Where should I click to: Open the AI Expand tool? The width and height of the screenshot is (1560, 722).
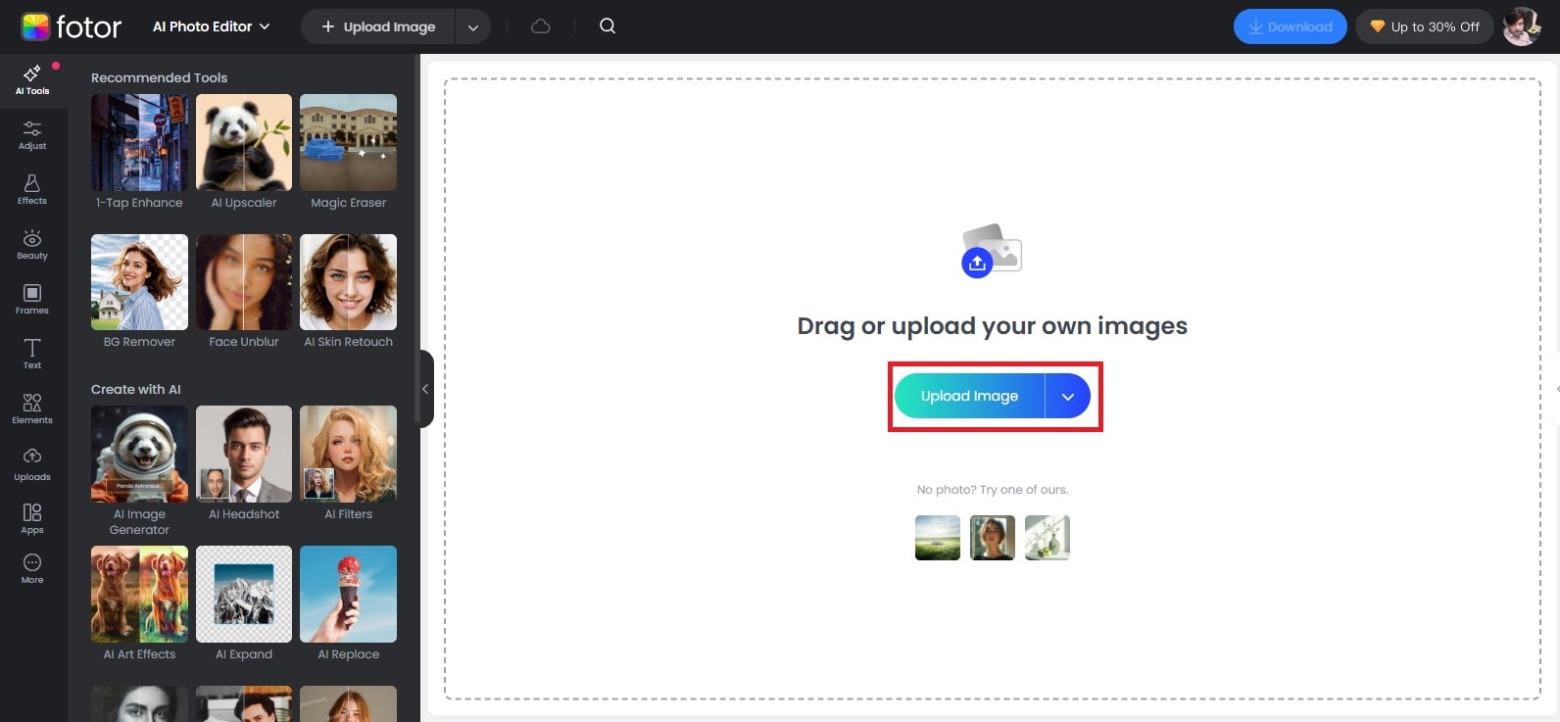244,603
